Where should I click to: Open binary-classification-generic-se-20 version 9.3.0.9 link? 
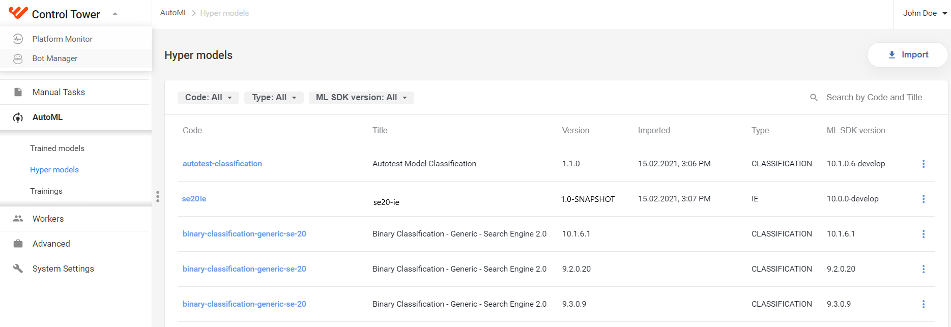[244, 304]
